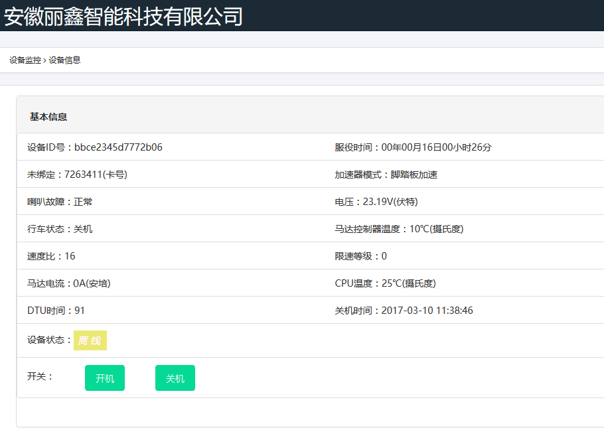Click the 服役时间 service duration field
This screenshot has width=604, height=434.
point(413,147)
